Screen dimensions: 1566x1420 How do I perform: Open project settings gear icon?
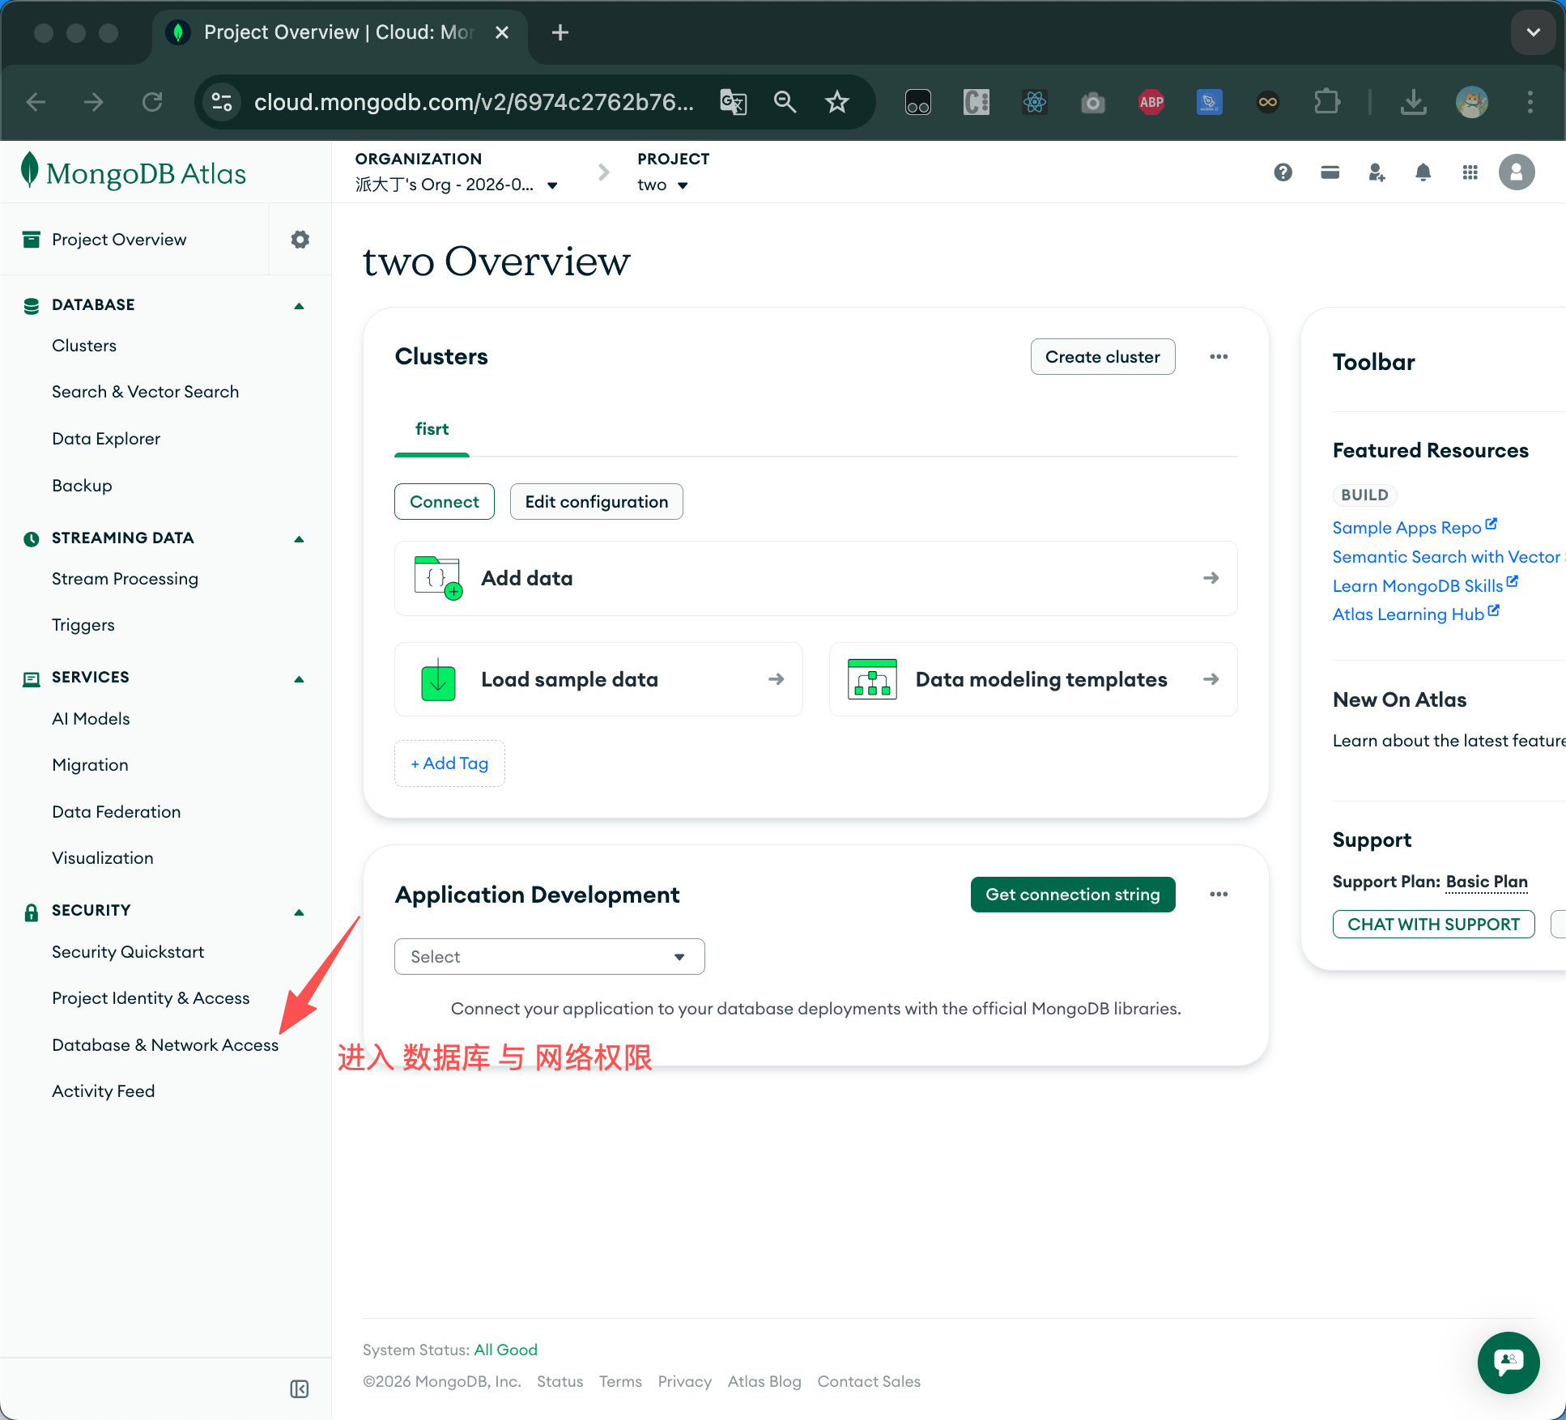click(x=300, y=240)
